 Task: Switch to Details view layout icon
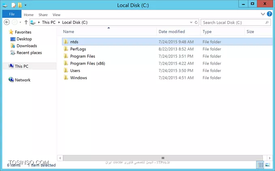pyautogui.click(x=260, y=165)
